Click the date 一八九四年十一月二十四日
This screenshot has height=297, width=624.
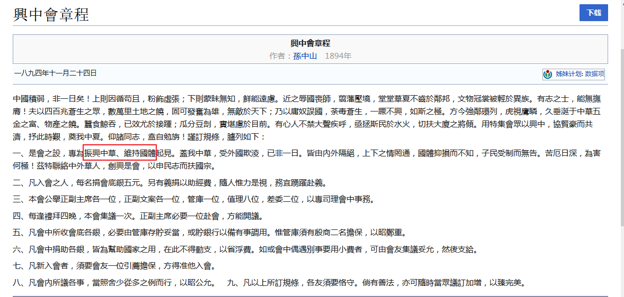click(55, 73)
